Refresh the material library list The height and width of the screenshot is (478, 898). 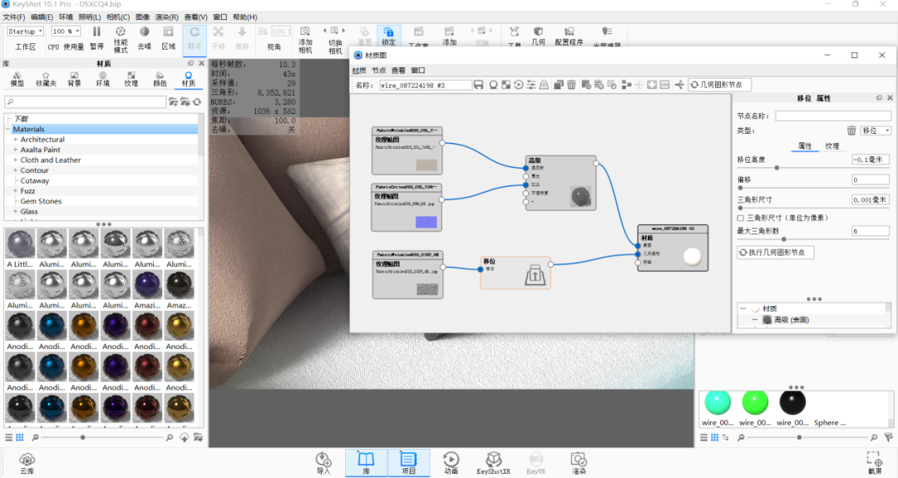(x=197, y=102)
